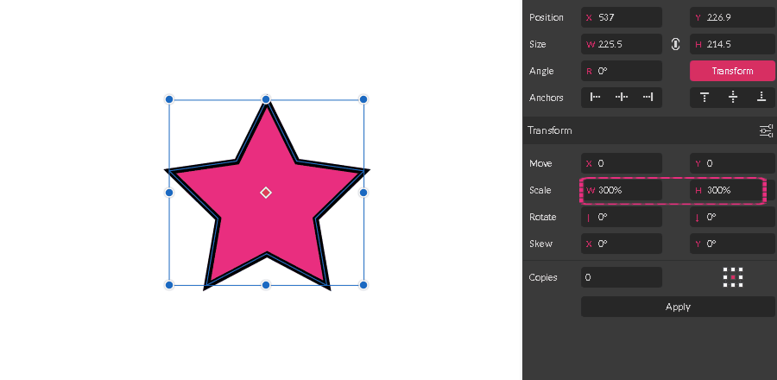Click the Rotate label

point(542,217)
